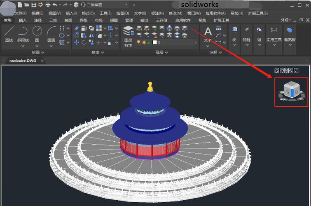The width and height of the screenshot is (311, 206).
Task: Click the Move tool with four arrows
Action: click(x=76, y=42)
